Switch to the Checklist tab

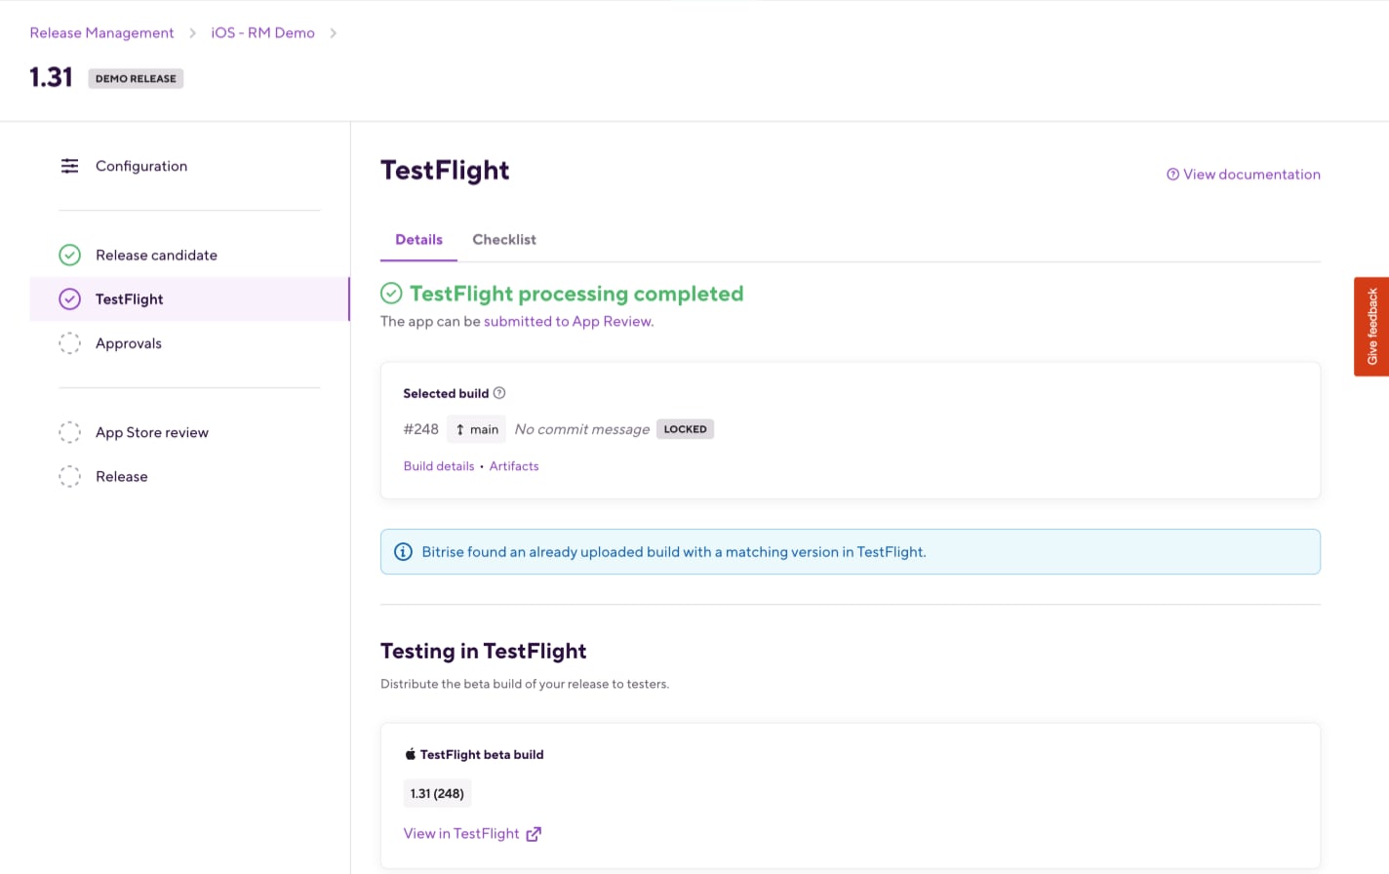tap(503, 240)
